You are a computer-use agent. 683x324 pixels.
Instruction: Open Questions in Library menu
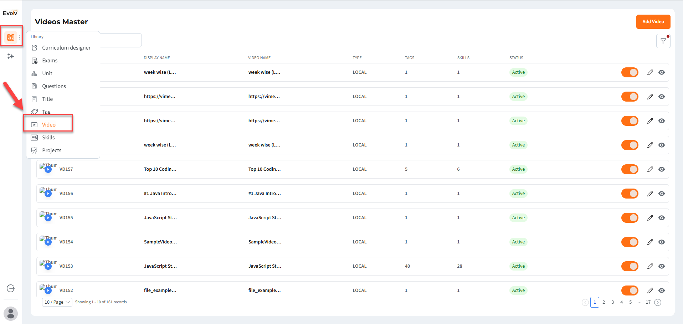click(63, 86)
